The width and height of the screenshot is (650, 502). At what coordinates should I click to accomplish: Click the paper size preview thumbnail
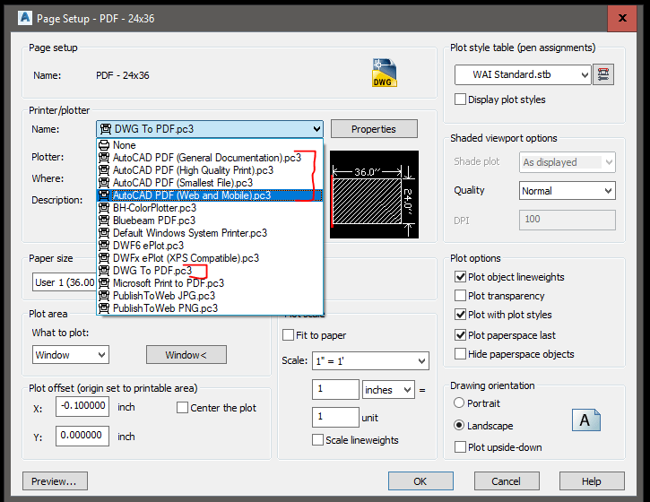pyautogui.click(x=374, y=195)
